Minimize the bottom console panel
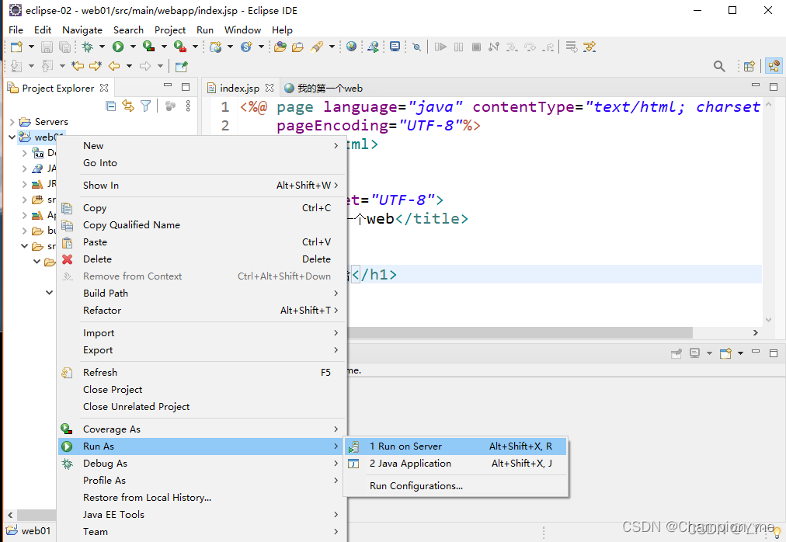 (x=756, y=352)
